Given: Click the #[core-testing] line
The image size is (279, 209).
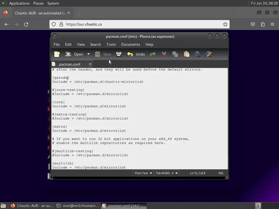Looking at the screenshot, I should pos(68,90).
